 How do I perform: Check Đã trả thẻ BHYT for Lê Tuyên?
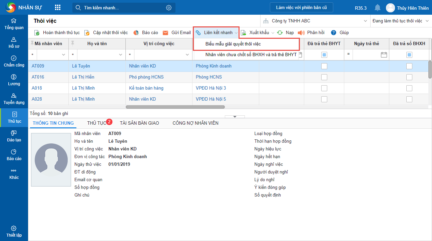(x=324, y=66)
